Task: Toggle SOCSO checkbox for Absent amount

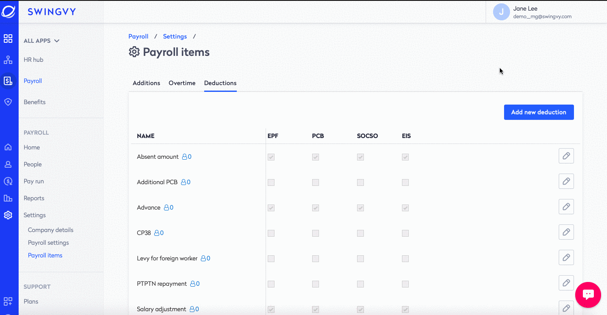Action: pos(360,157)
